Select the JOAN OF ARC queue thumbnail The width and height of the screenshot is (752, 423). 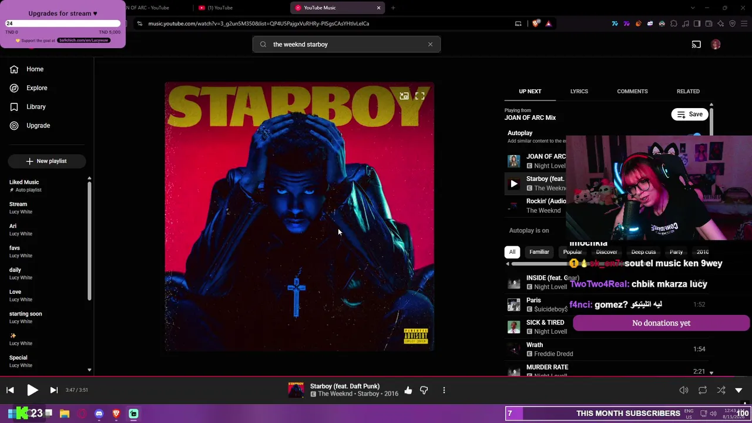pos(514,161)
